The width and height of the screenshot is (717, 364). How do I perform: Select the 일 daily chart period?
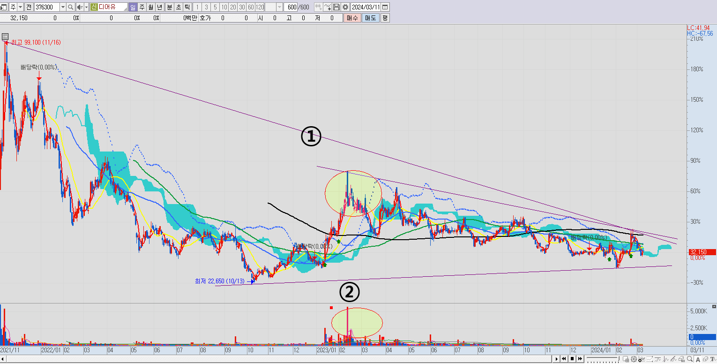pos(133,7)
